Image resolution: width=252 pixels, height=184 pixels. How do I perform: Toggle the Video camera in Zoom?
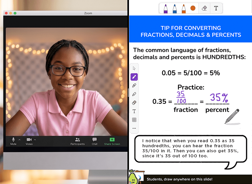click(x=29, y=141)
